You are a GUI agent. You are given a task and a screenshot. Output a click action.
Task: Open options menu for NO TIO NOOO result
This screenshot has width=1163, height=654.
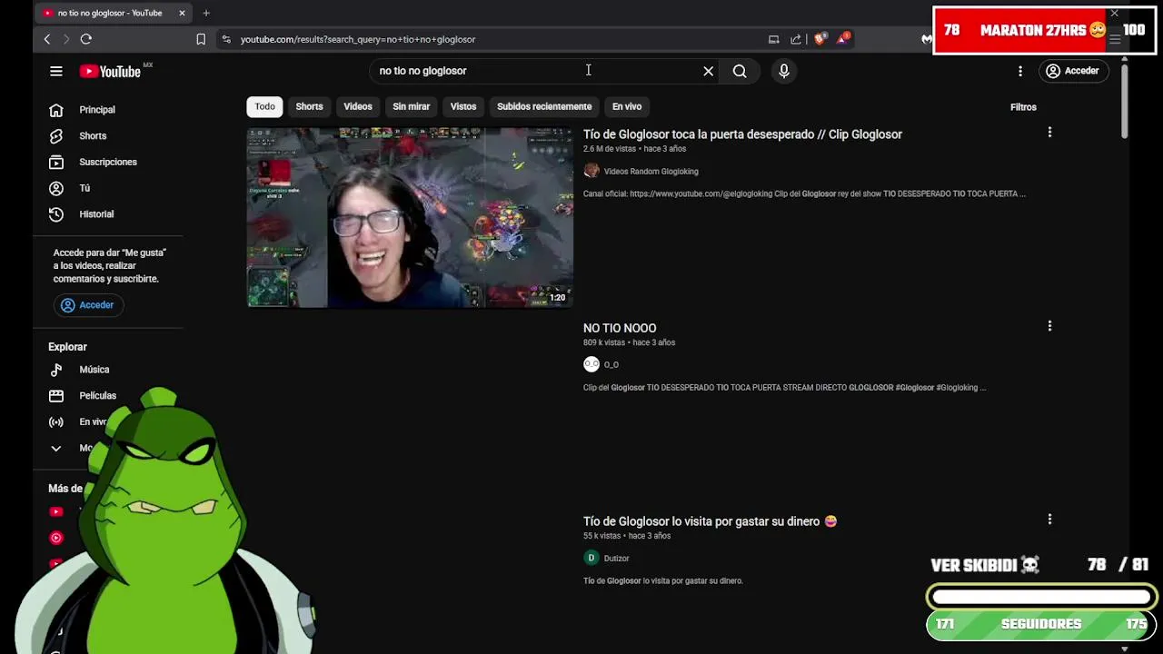[x=1049, y=326]
